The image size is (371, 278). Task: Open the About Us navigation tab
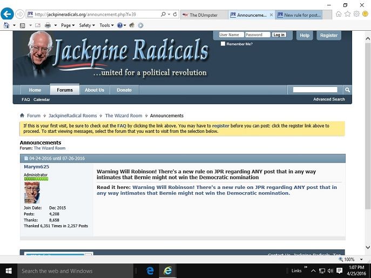[x=95, y=90]
